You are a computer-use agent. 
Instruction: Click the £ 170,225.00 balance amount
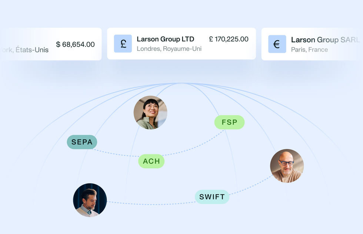tap(229, 39)
